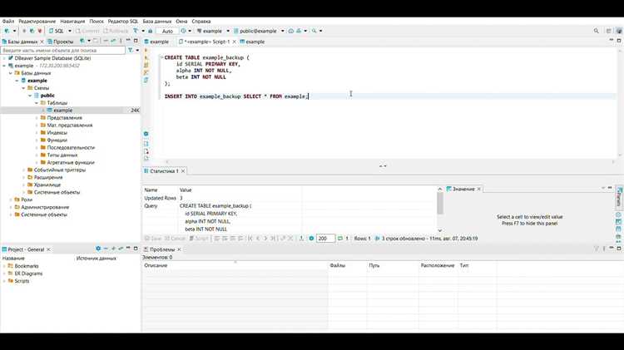Select the Проблемы tab
Viewport: 624px width, 350px height.
point(162,249)
